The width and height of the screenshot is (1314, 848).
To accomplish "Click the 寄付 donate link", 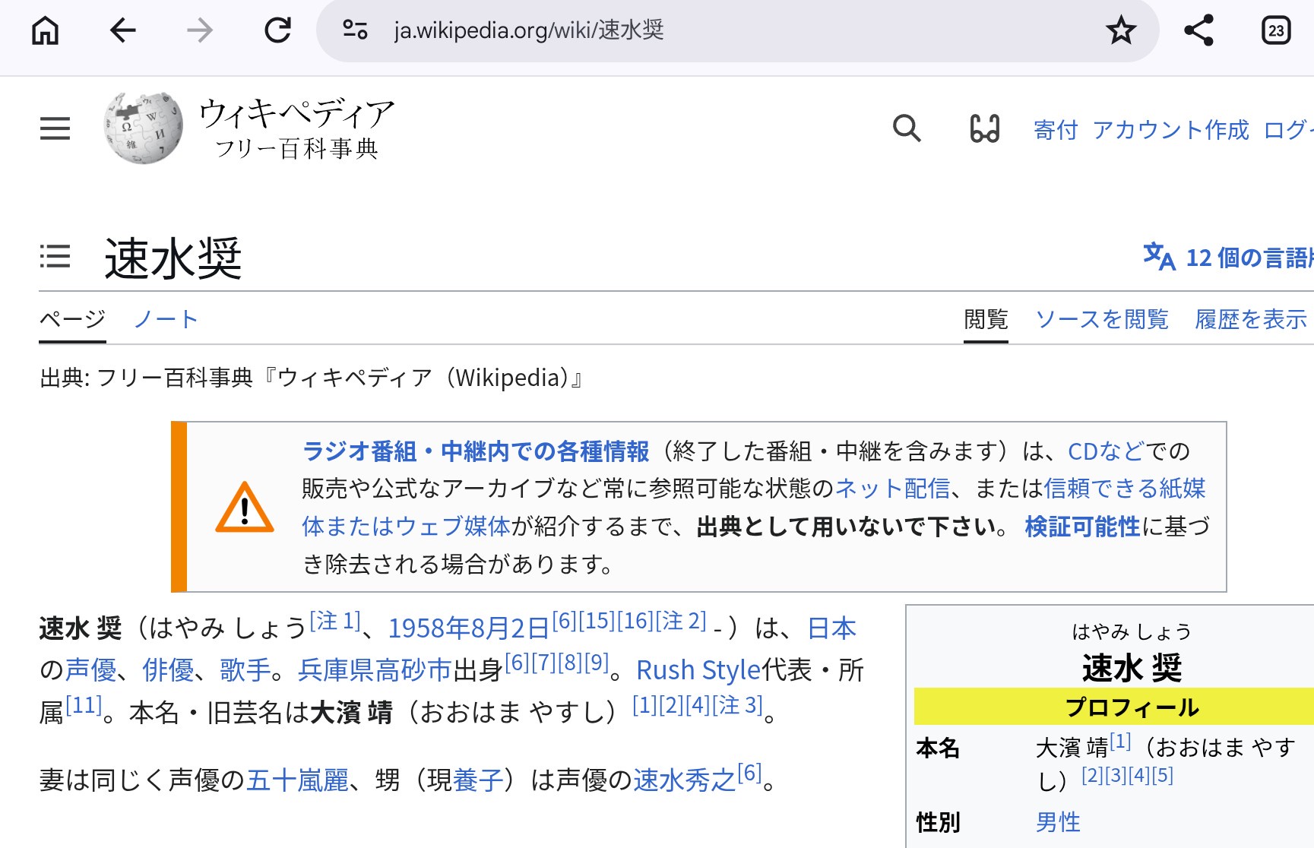I will tap(1056, 130).
